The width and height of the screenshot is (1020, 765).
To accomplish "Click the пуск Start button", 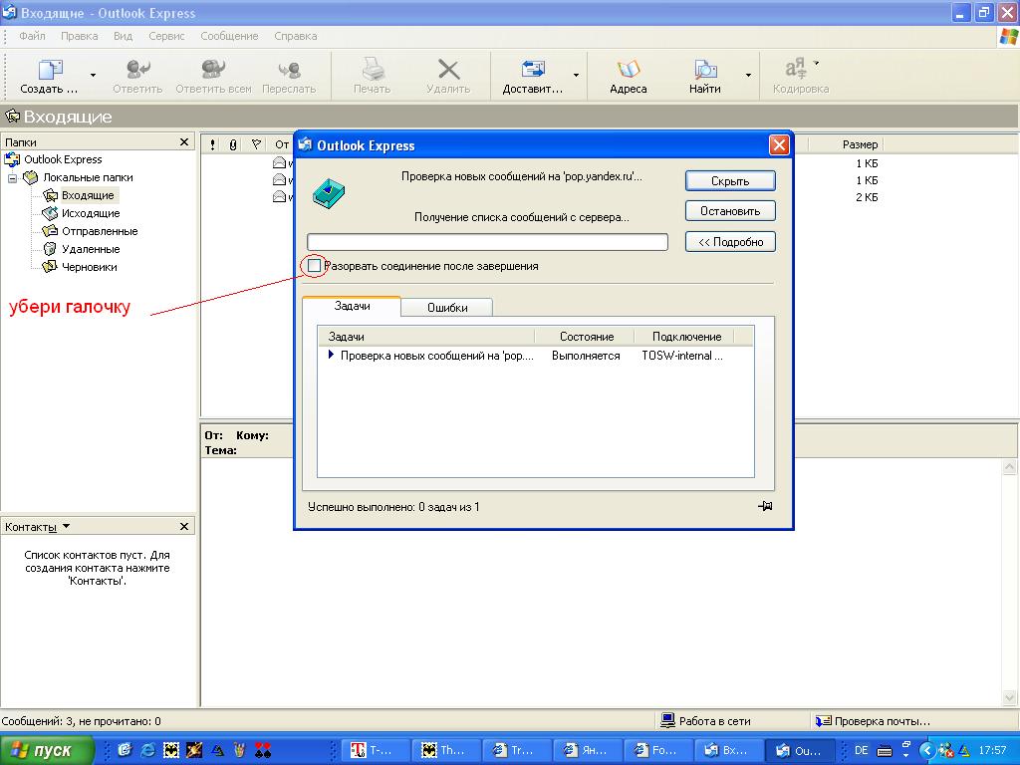I will click(47, 750).
